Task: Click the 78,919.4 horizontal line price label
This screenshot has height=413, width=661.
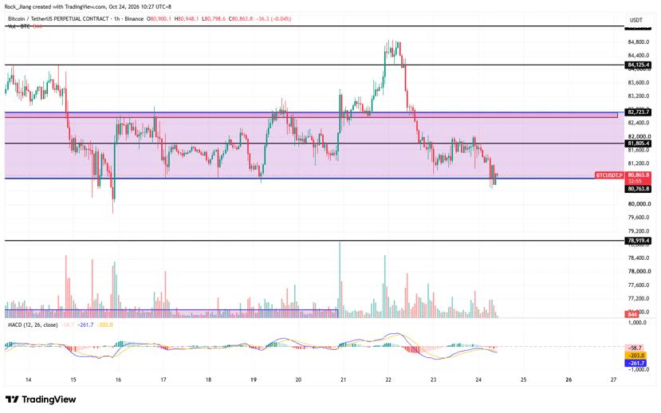Action: (x=639, y=241)
